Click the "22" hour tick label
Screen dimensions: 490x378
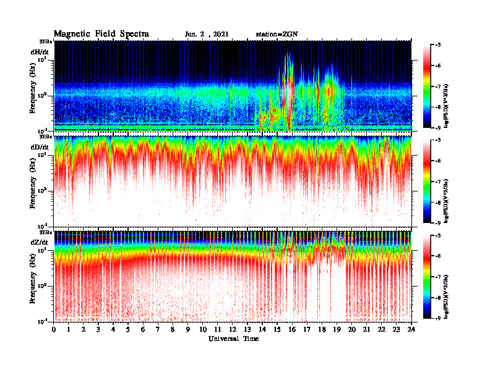(382, 329)
